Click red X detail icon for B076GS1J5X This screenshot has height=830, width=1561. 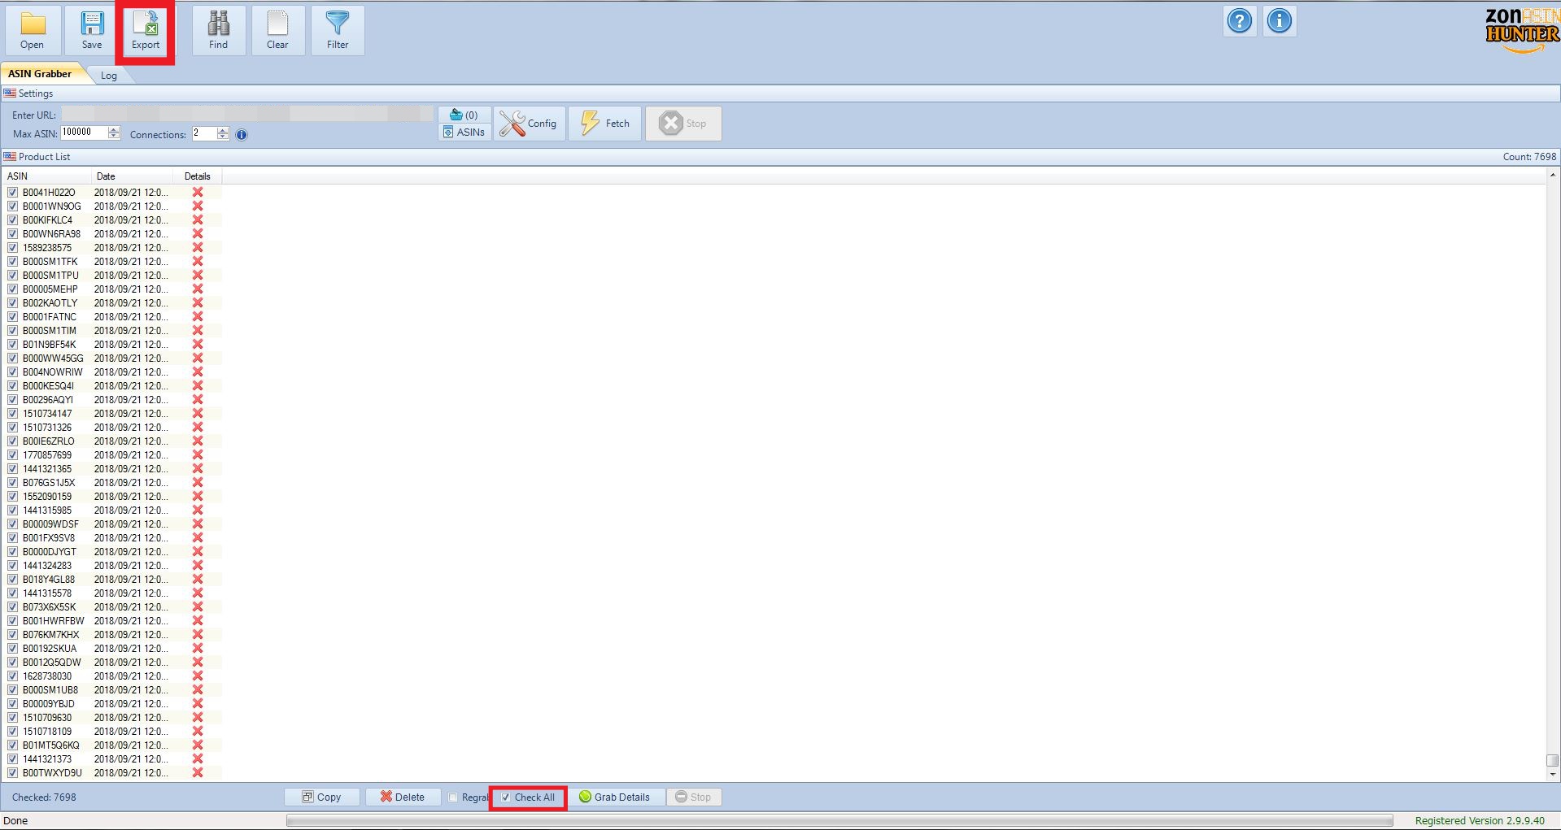[x=198, y=483]
